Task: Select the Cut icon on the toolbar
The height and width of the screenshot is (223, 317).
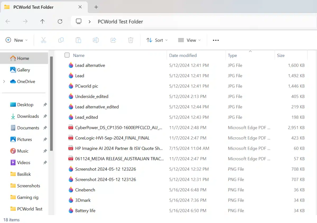Action: coord(43,40)
